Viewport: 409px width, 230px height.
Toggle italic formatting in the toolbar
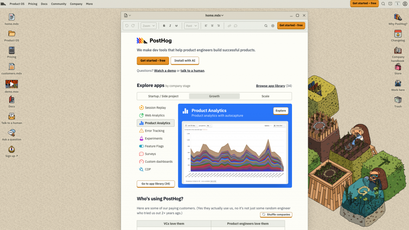pyautogui.click(x=170, y=26)
